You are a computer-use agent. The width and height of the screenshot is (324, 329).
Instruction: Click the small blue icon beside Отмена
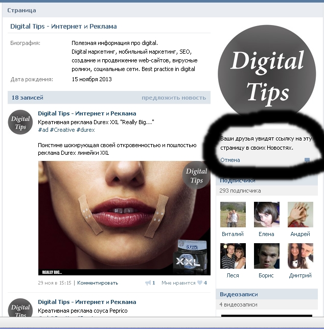coord(307,160)
